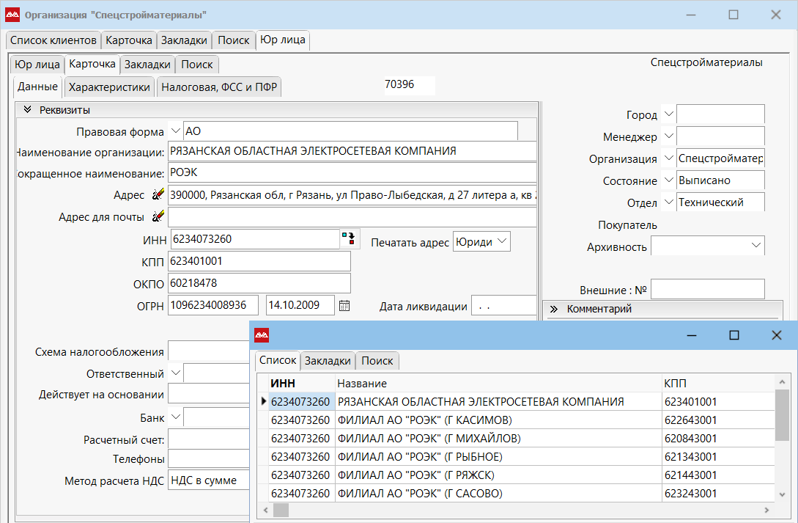The height and width of the screenshot is (523, 798).
Task: Click the Телефоны input field
Action: pyautogui.click(x=209, y=459)
